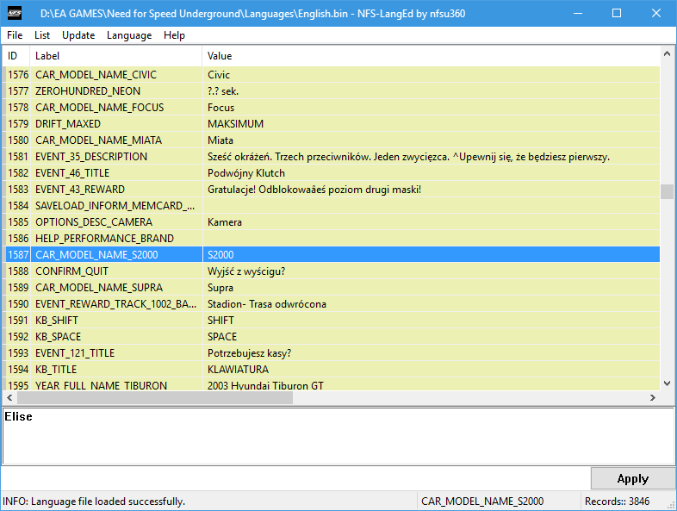Open the List menu
Image resolution: width=677 pixels, height=511 pixels.
[42, 35]
